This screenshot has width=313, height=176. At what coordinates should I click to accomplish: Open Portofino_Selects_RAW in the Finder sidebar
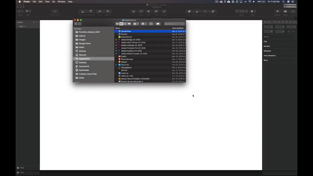[x=93, y=32]
